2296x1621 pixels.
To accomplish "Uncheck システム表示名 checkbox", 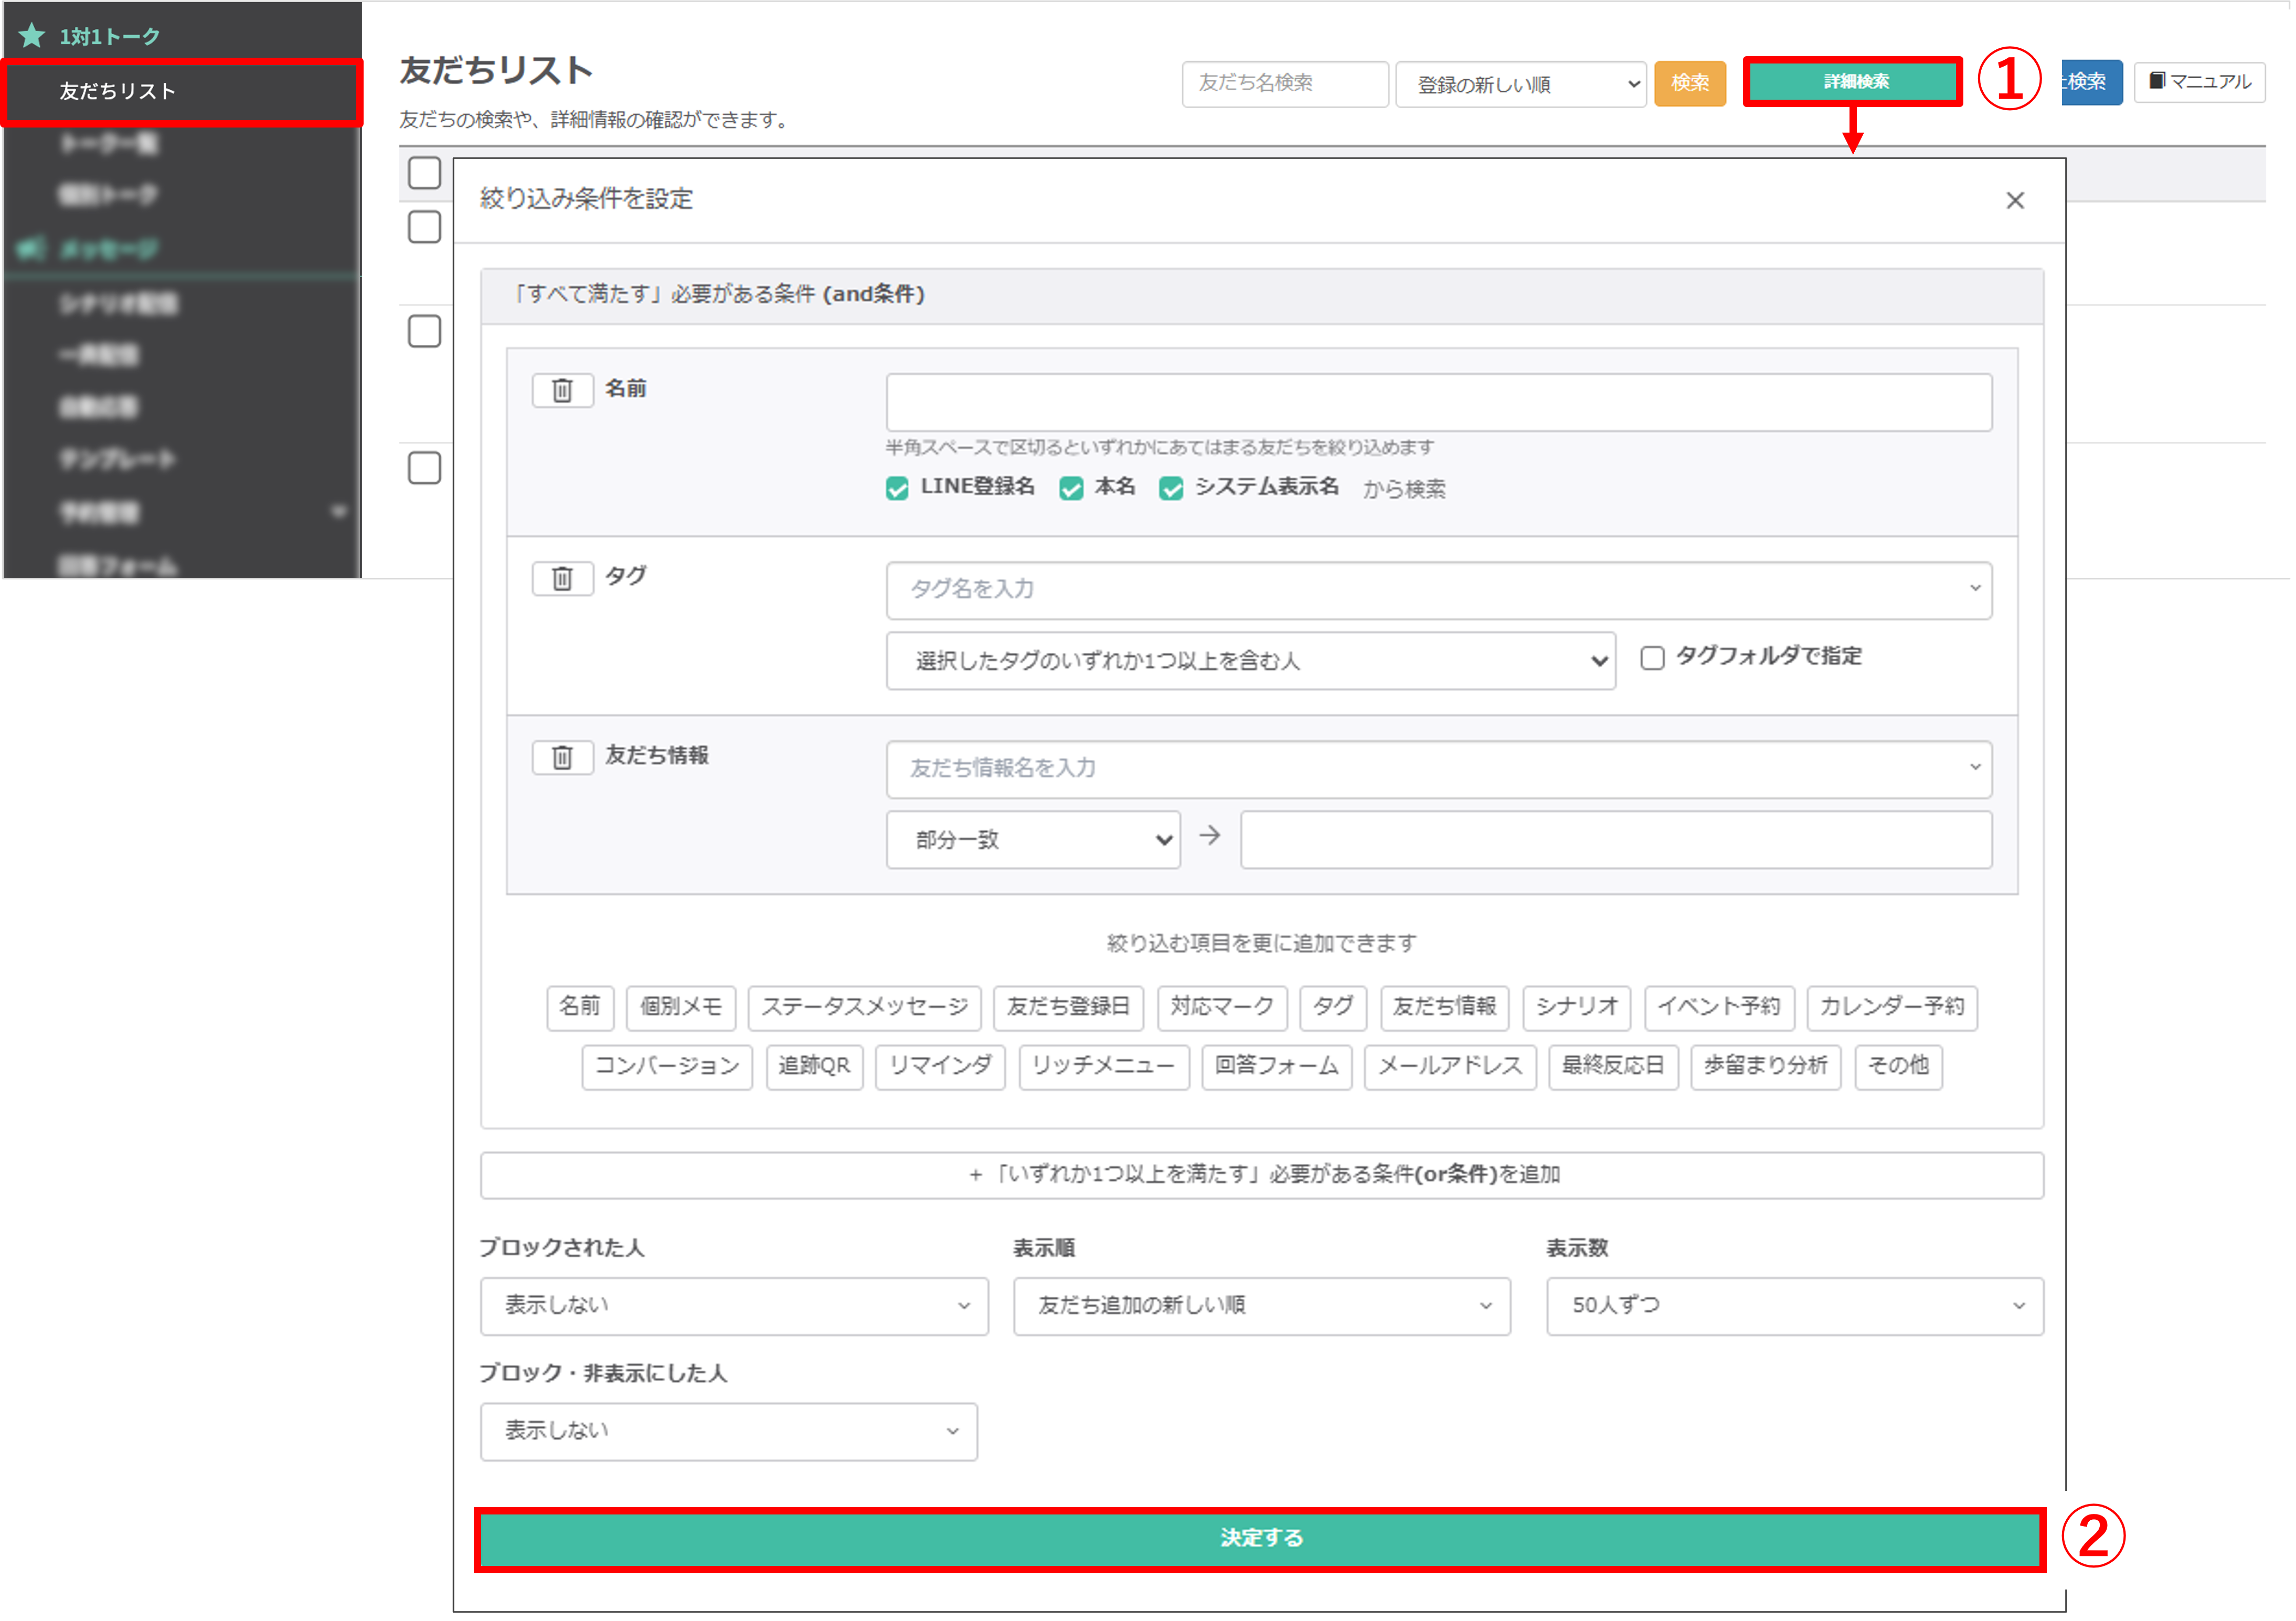I will pyautogui.click(x=1171, y=488).
